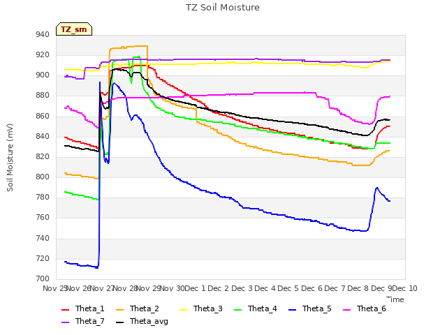The height and width of the screenshot is (335, 447).
Task: Click the Time axis label
Action: pyautogui.click(x=395, y=299)
